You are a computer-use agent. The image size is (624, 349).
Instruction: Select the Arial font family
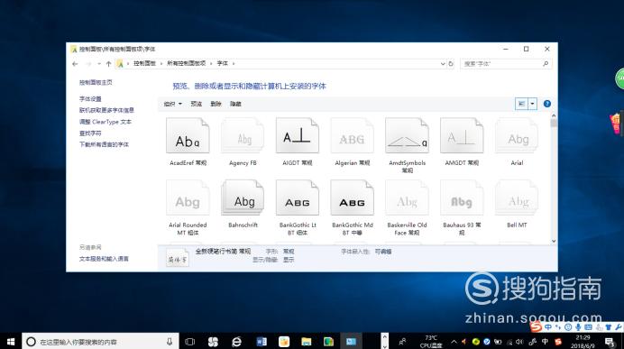pyautogui.click(x=517, y=142)
